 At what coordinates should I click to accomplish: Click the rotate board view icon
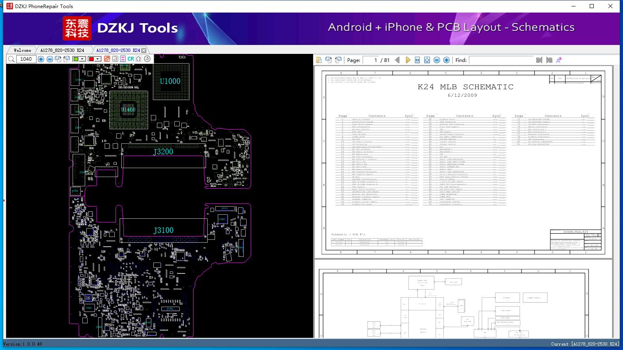pos(147,59)
